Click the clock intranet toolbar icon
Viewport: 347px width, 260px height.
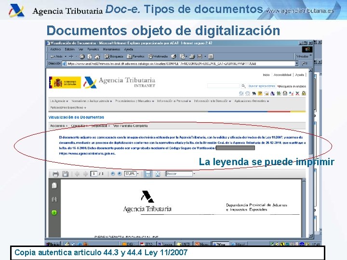pyautogui.click(x=248, y=93)
